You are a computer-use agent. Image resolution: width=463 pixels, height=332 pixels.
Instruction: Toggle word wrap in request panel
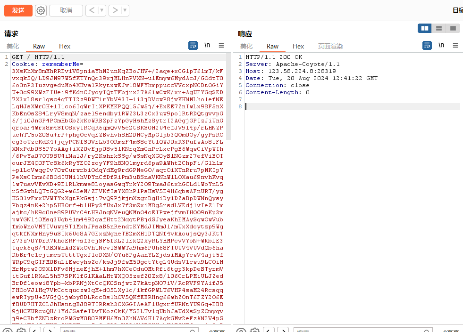point(193,45)
